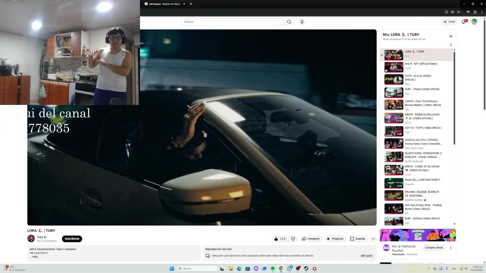Select SOY YO | TURY in the playlist
The height and width of the screenshot is (273, 486).
coord(417,131)
